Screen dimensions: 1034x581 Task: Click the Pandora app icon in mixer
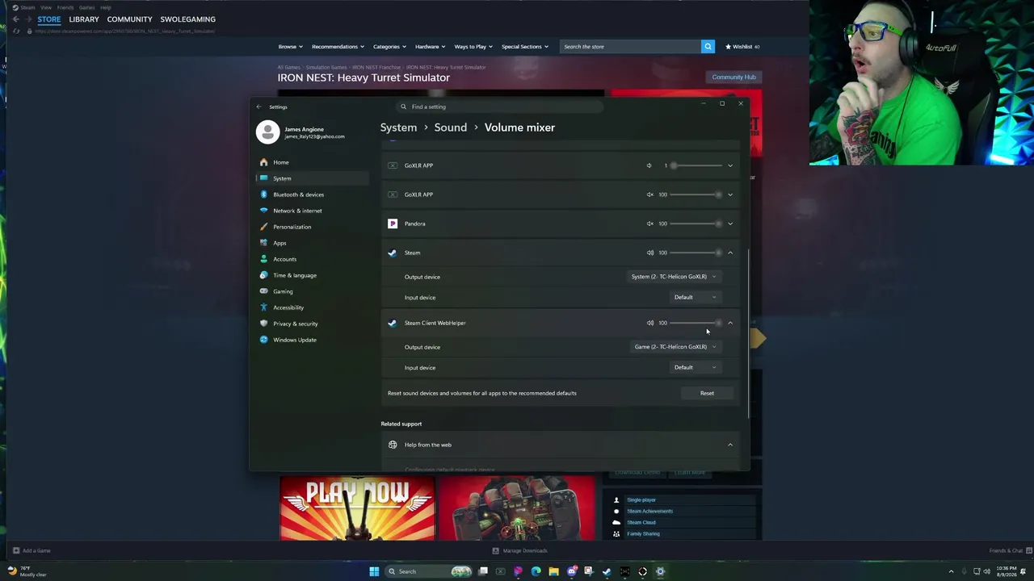(393, 224)
